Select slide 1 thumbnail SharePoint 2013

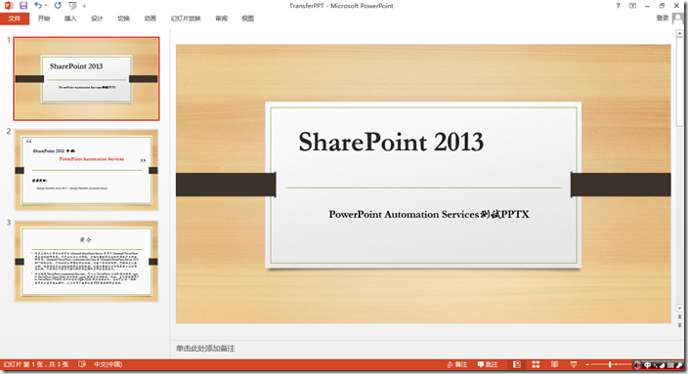tap(86, 78)
